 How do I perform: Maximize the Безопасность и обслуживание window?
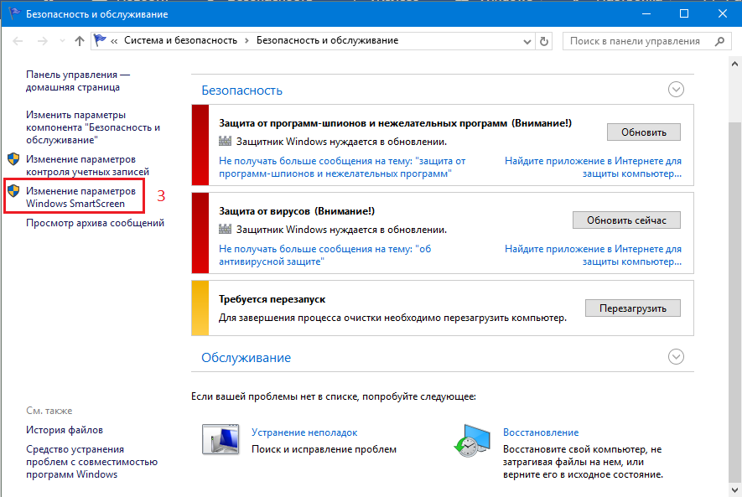(684, 13)
